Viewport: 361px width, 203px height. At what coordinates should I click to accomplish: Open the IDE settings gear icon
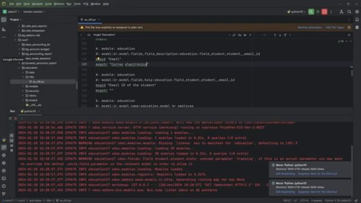tap(357, 12)
